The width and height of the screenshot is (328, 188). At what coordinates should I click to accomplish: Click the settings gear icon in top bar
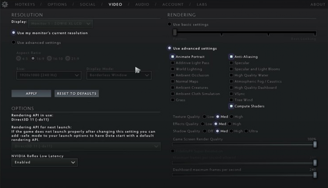click(5, 4)
